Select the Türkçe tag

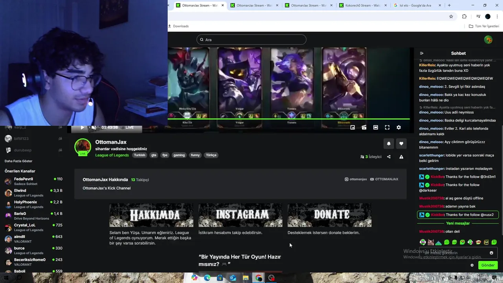pyautogui.click(x=211, y=155)
